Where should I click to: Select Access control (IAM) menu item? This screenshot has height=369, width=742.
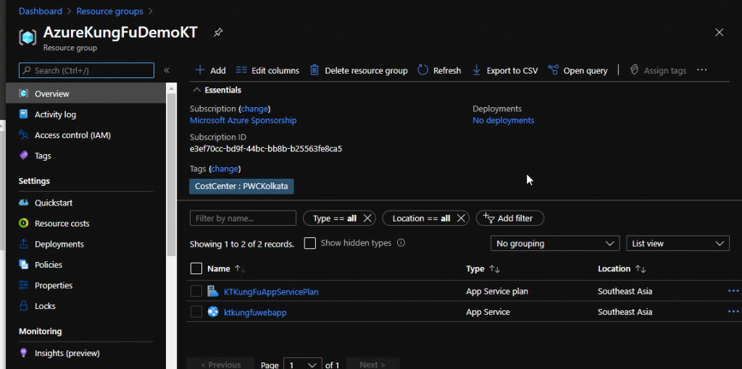[72, 135]
